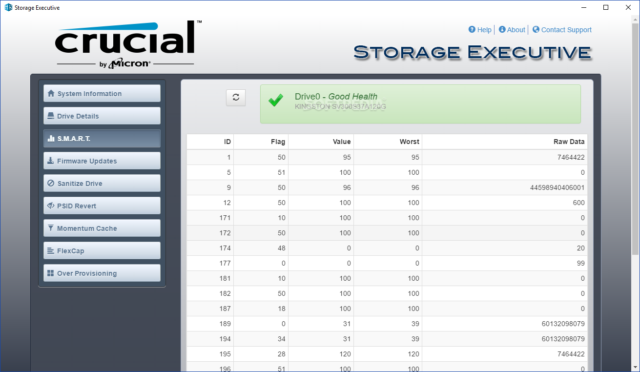Click the globe Contact Support icon

click(x=536, y=30)
